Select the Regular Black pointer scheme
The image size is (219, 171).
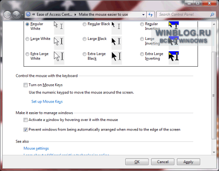[85, 24]
